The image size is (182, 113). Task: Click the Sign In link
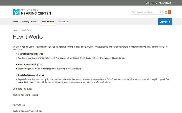148,3
